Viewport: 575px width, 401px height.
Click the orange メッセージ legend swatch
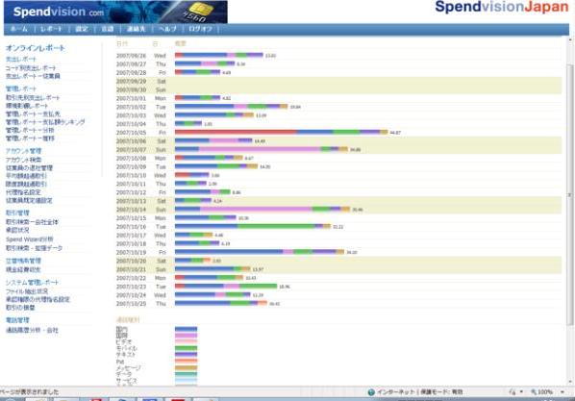pyautogui.click(x=186, y=367)
